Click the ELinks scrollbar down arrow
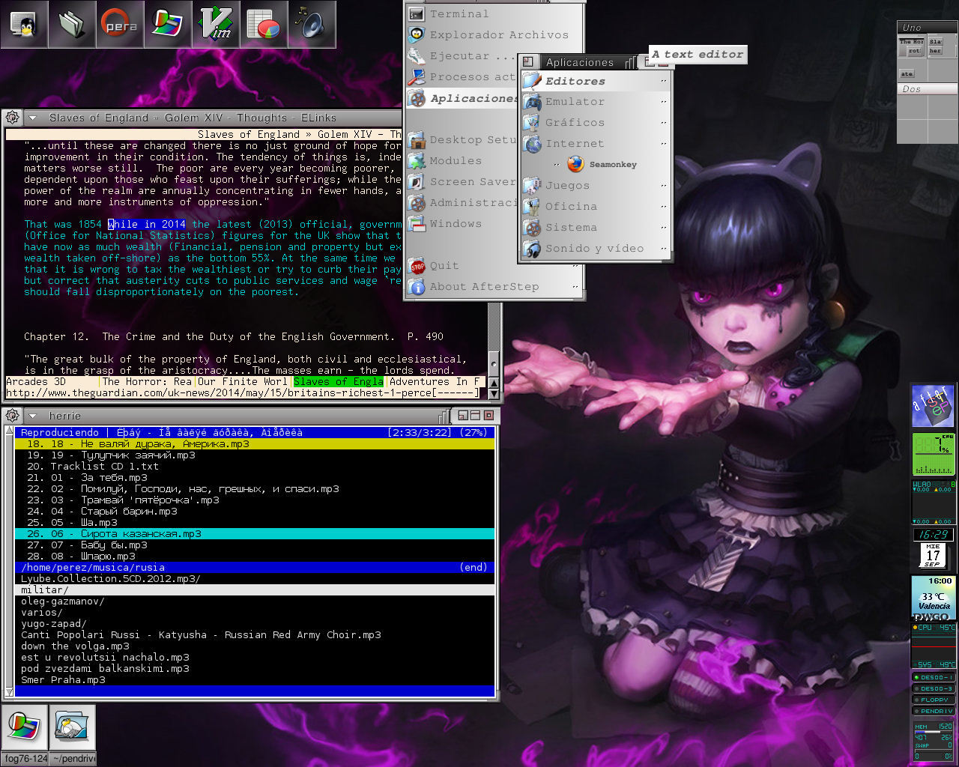This screenshot has width=959, height=767. point(494,394)
